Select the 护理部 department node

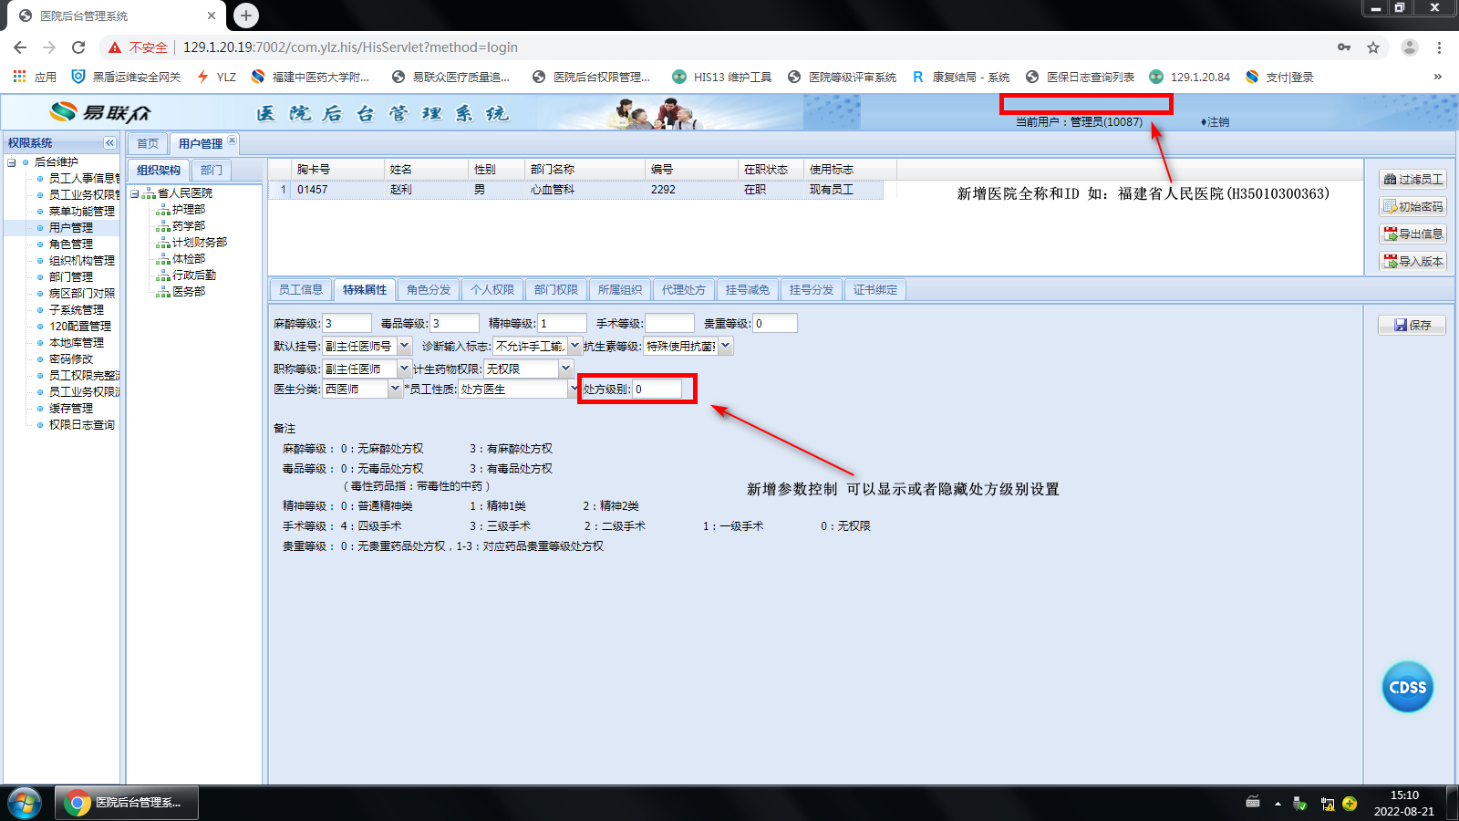click(189, 210)
